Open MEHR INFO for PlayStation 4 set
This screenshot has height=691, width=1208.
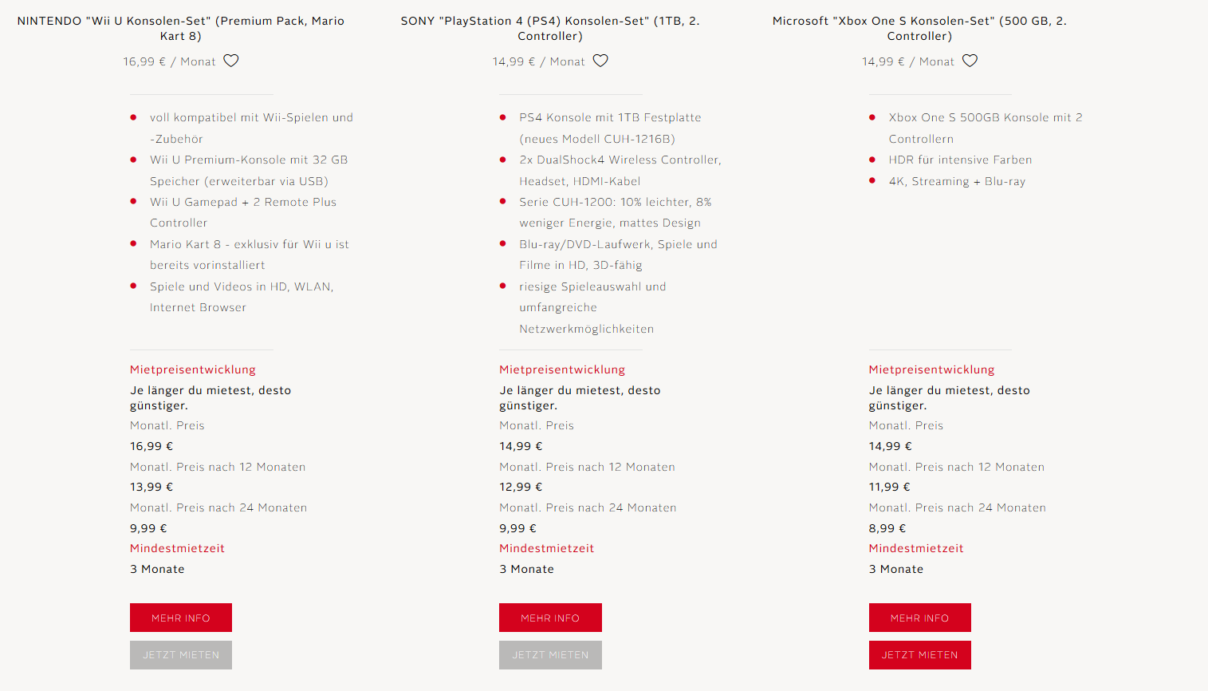(x=550, y=618)
